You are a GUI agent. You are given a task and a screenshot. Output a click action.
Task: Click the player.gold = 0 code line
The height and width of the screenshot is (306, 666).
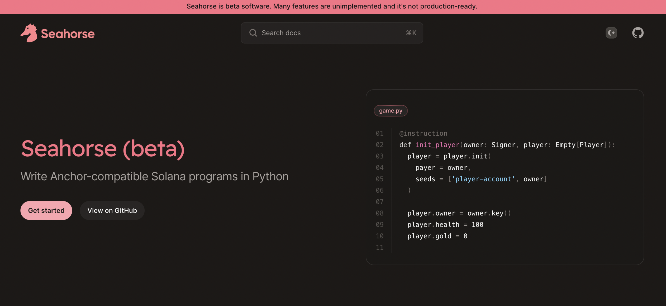pyautogui.click(x=437, y=236)
